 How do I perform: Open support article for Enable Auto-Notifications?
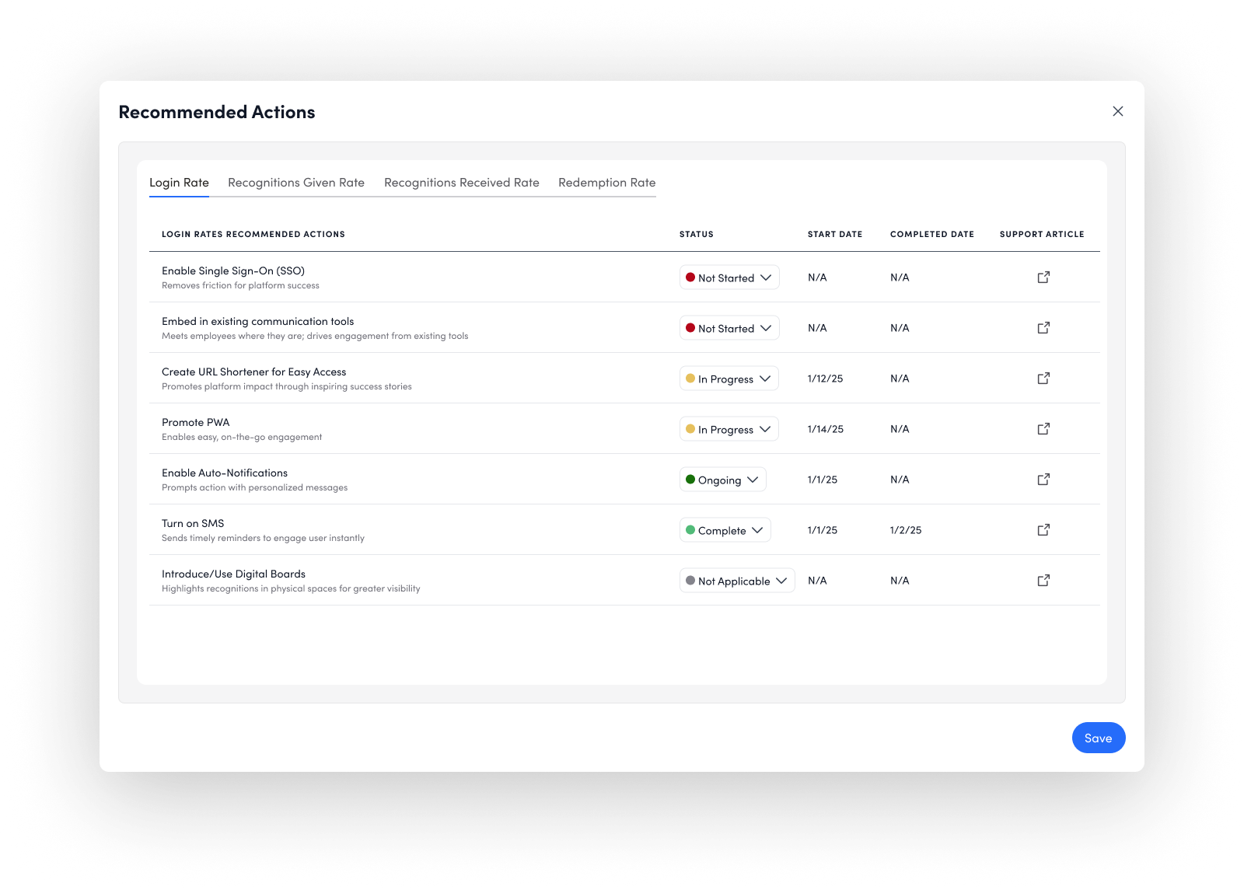click(1043, 480)
